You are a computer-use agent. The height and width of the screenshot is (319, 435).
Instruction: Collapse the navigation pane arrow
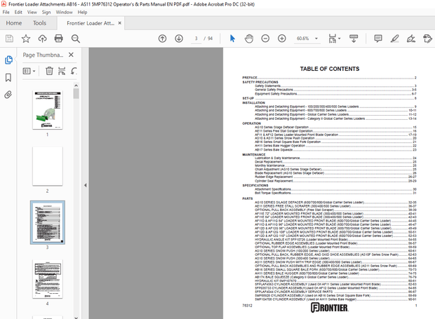click(x=85, y=185)
